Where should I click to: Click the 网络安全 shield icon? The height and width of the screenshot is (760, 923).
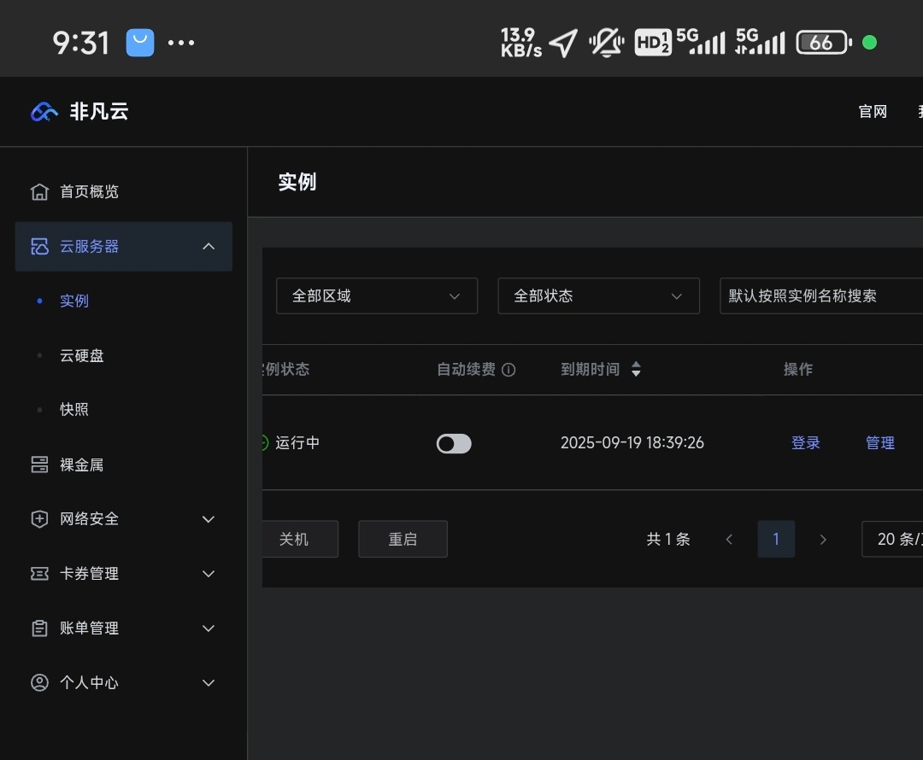coord(39,518)
